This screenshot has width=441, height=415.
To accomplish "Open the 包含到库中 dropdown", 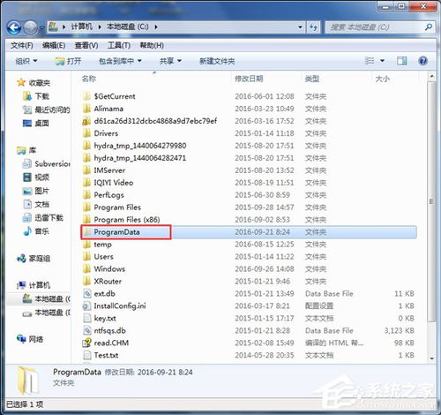I will pyautogui.click(x=120, y=61).
